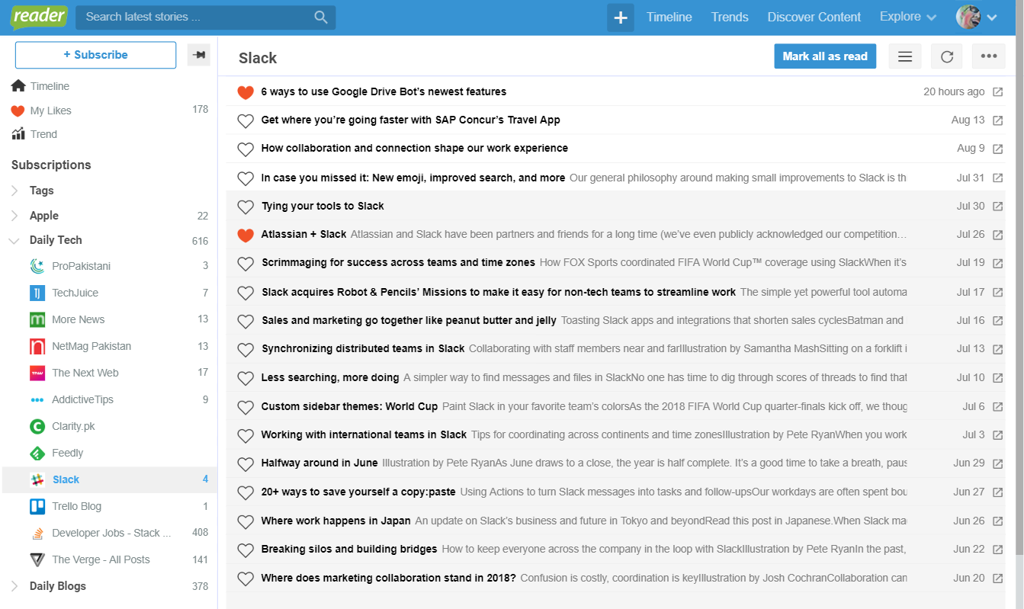Expand the Tags section
1024x609 pixels.
(14, 191)
